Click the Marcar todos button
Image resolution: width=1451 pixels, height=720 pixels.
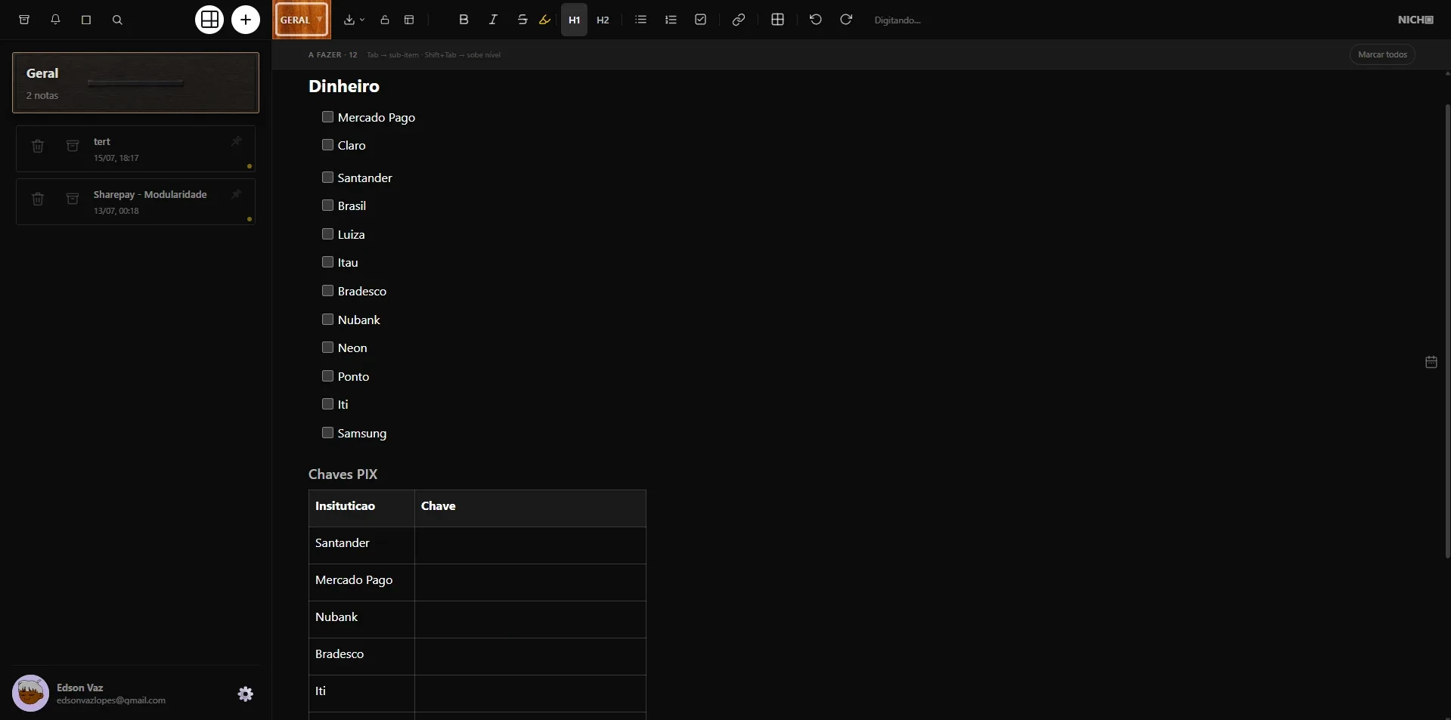[x=1382, y=54]
